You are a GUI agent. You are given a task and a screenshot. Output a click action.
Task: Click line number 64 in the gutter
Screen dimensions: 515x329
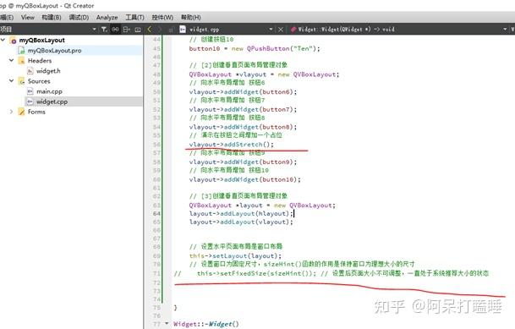coord(156,213)
